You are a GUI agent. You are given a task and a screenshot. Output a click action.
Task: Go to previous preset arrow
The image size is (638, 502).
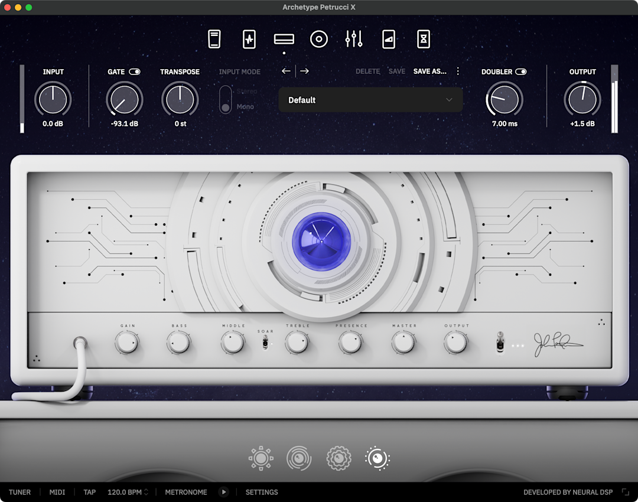click(x=286, y=71)
